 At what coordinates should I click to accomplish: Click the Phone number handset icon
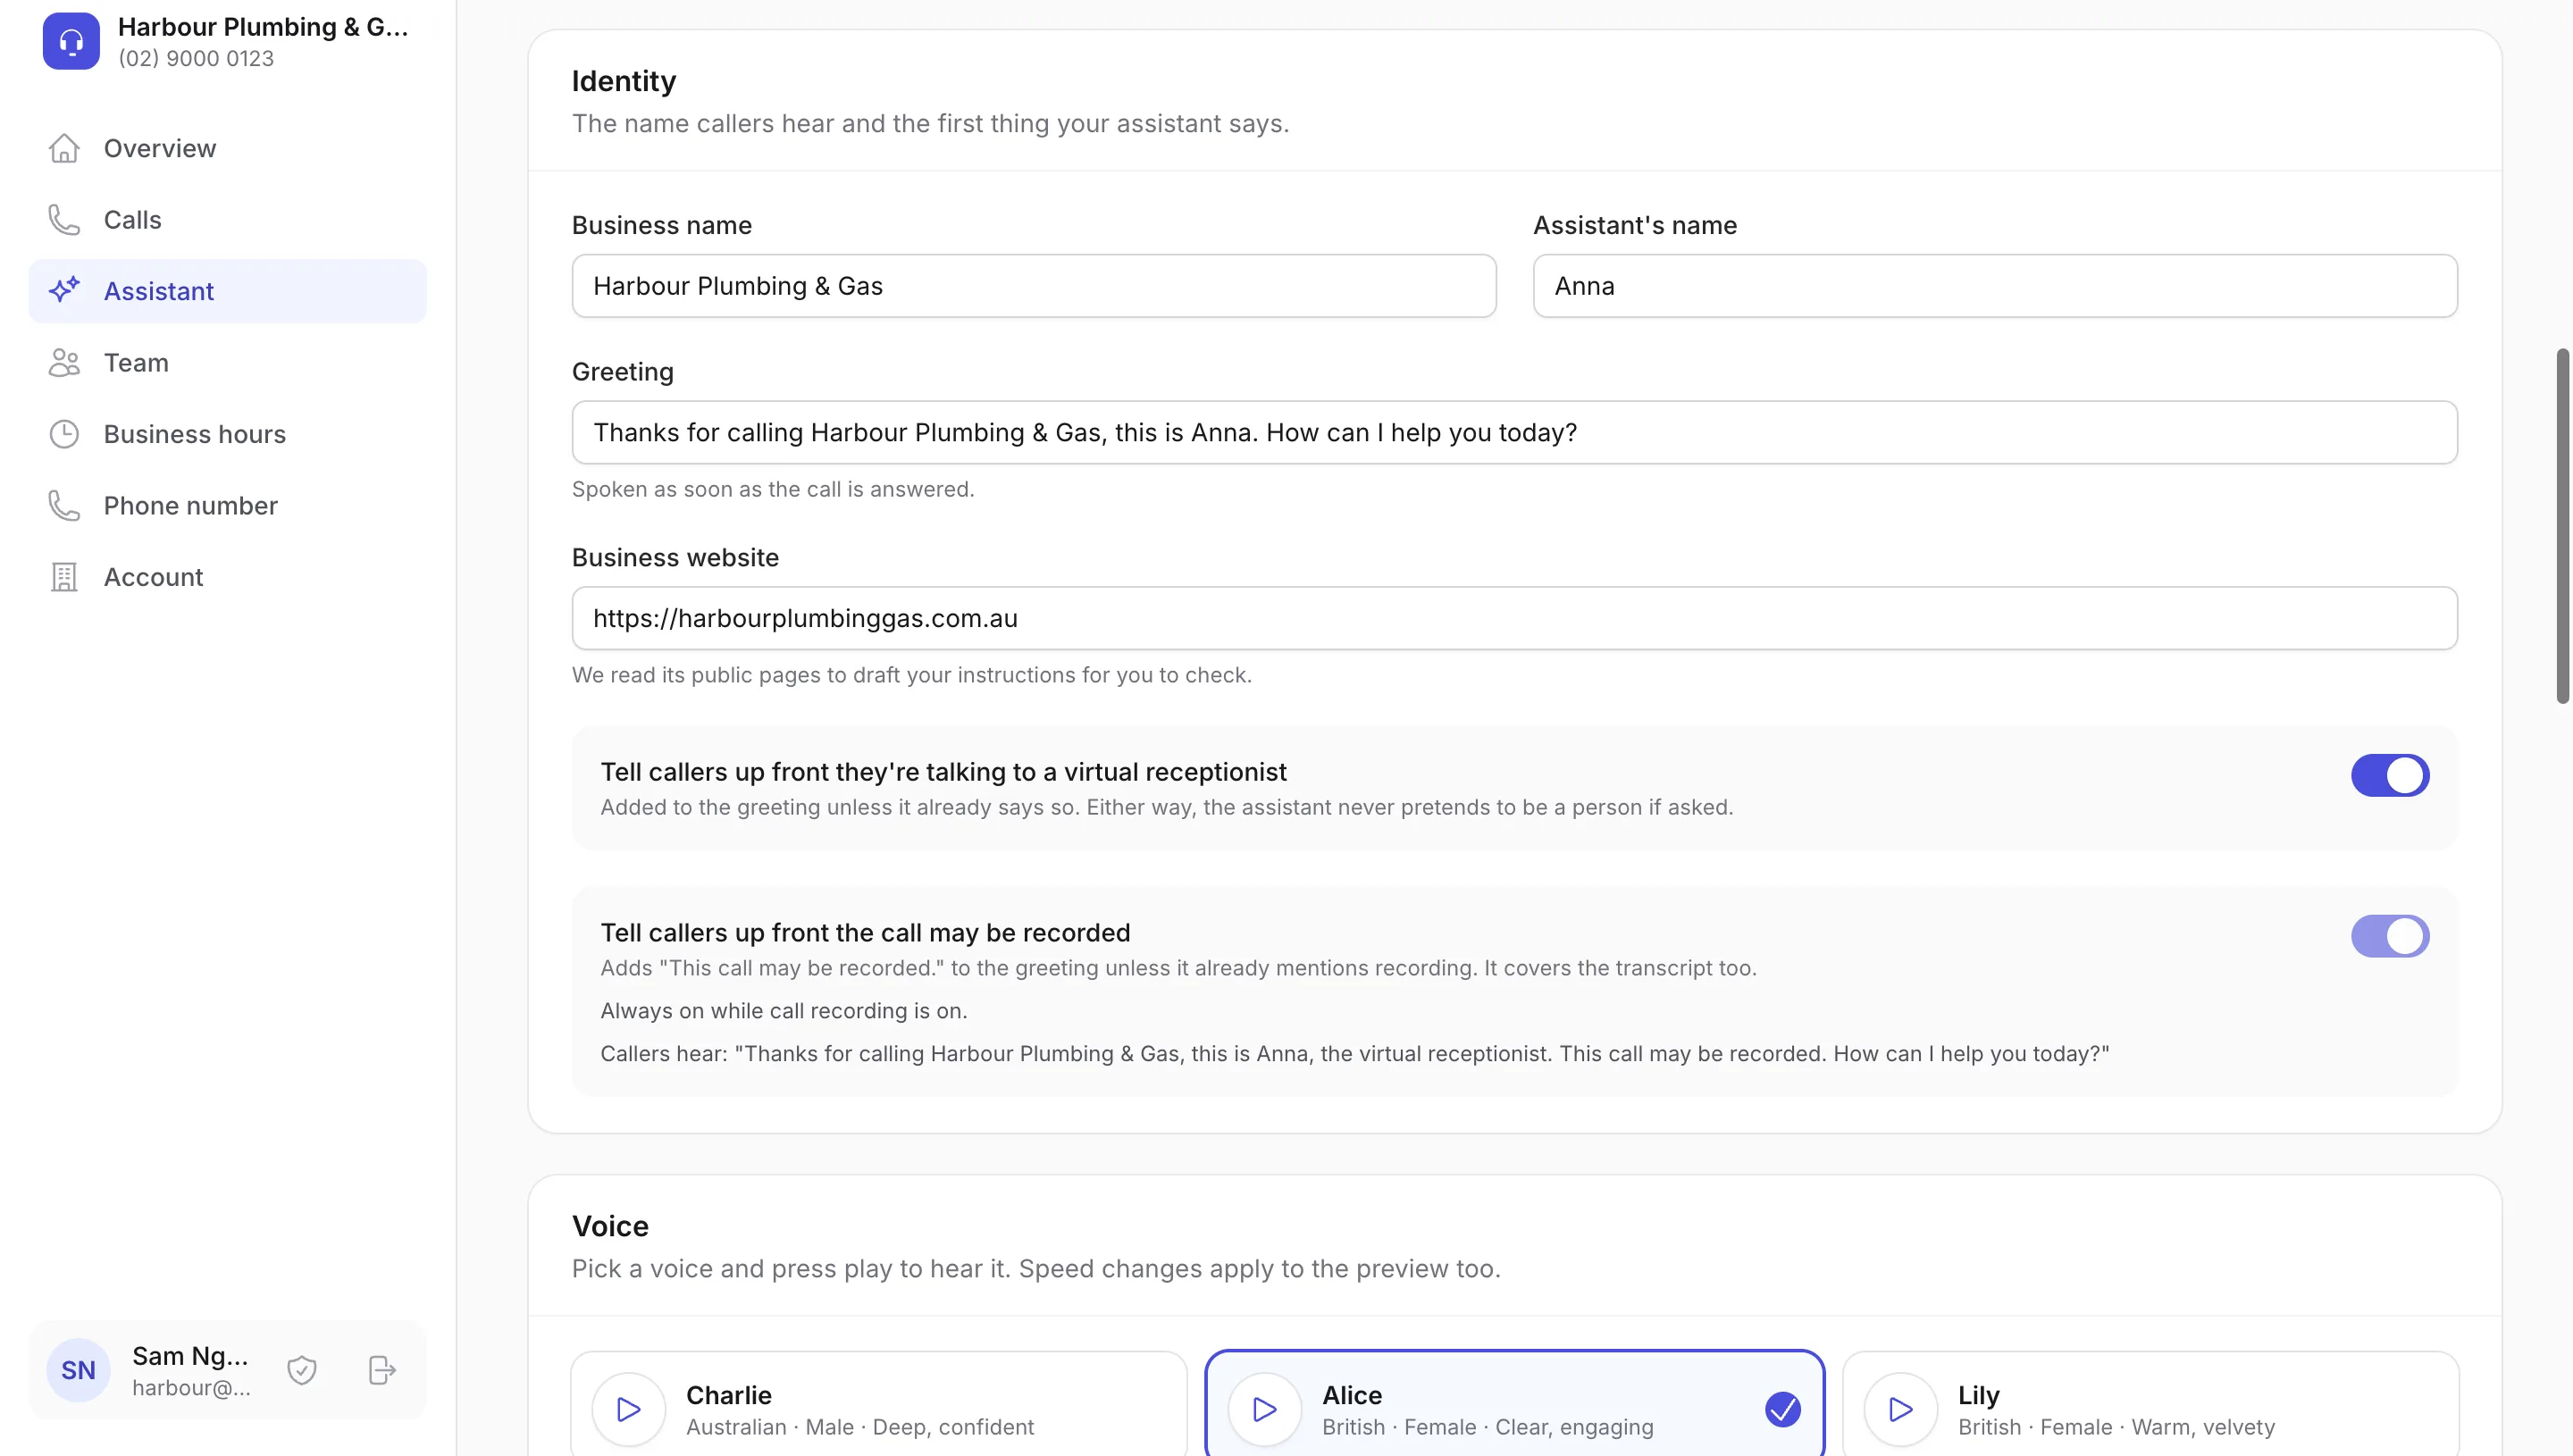click(x=64, y=506)
